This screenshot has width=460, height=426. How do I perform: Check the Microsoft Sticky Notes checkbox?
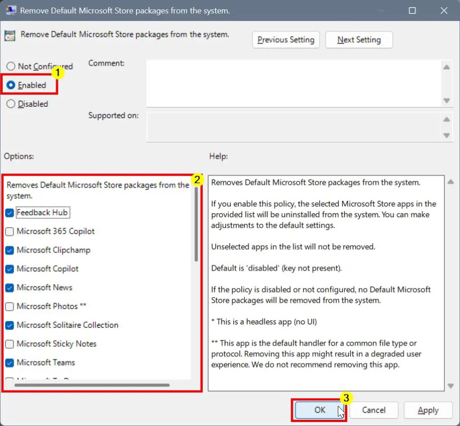[x=10, y=344]
